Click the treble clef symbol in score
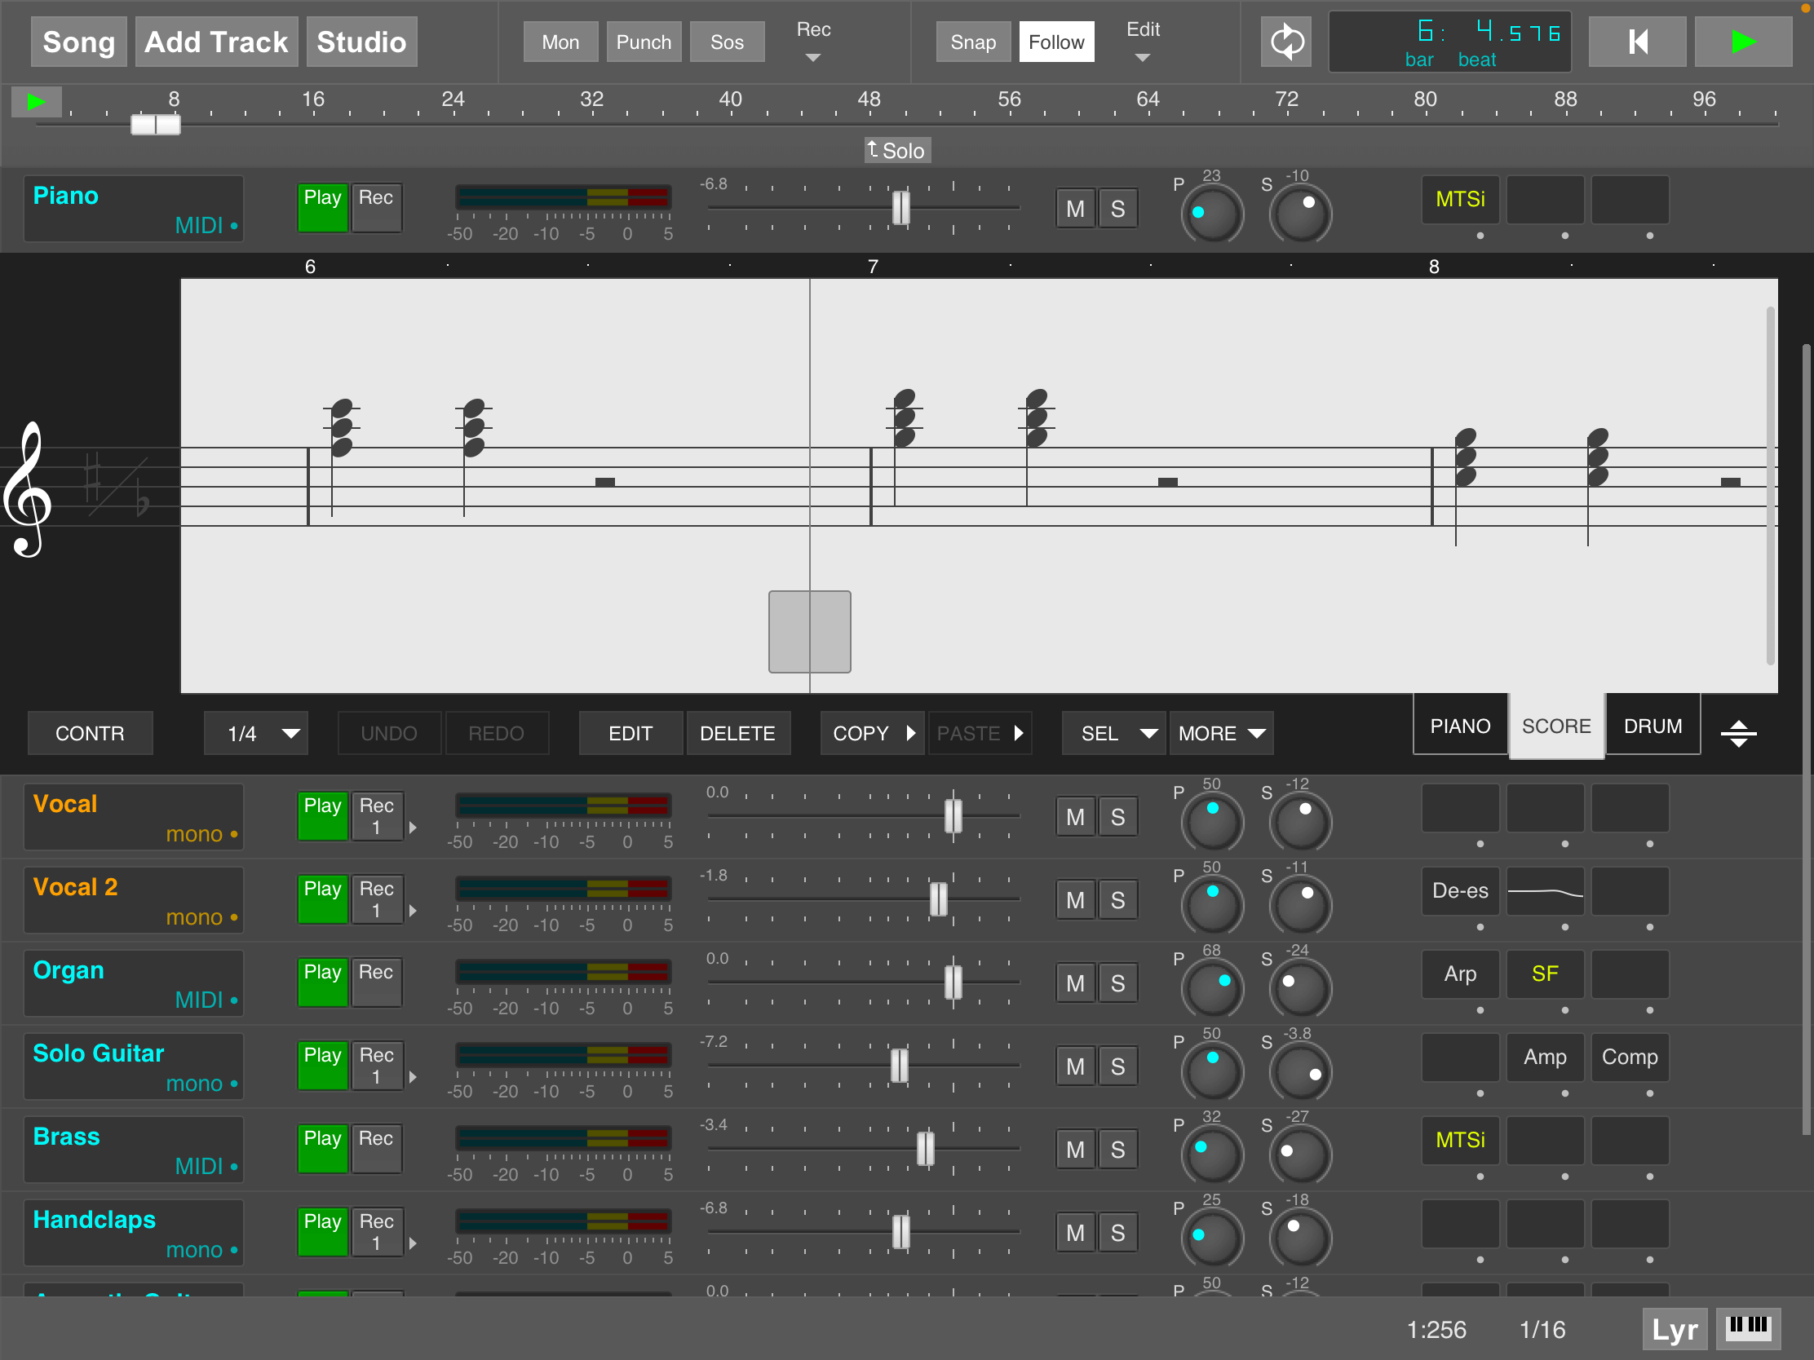 coord(29,489)
